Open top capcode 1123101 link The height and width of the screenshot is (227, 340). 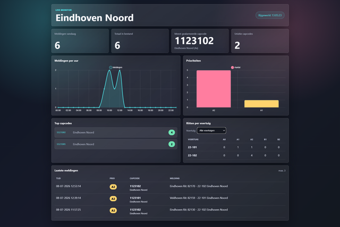61,144
